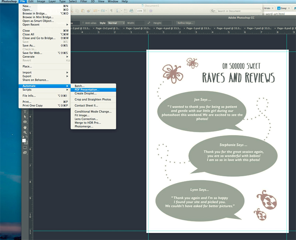Swap foreground and background colors icon
296x240 pixels.
point(27,136)
